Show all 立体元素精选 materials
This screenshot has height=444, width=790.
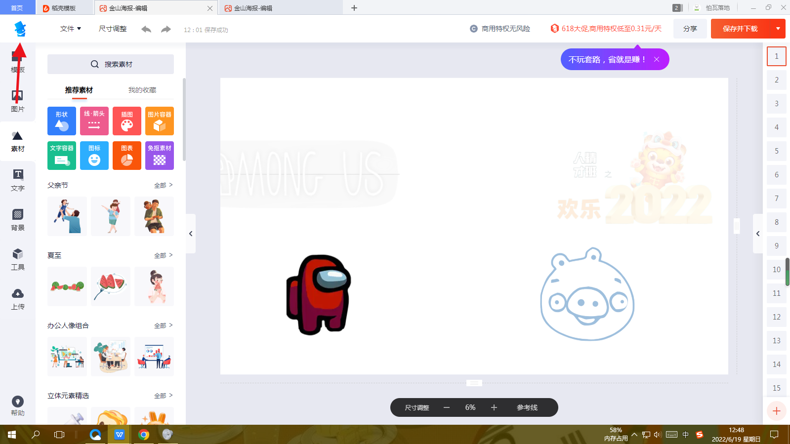pos(164,396)
